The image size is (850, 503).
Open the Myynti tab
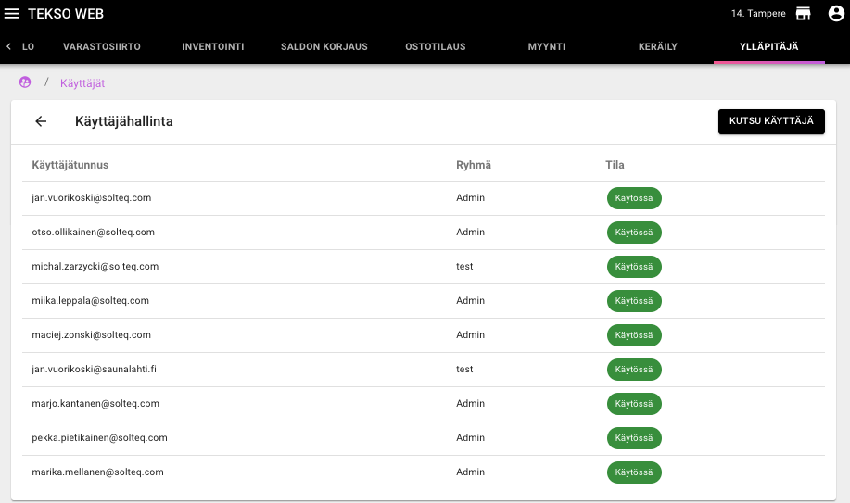click(547, 46)
